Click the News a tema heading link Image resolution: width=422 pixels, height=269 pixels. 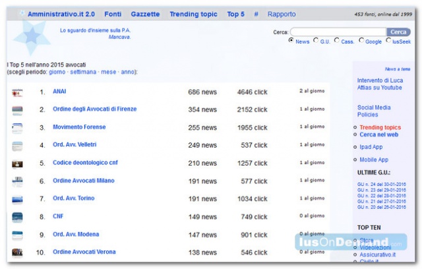(398, 69)
